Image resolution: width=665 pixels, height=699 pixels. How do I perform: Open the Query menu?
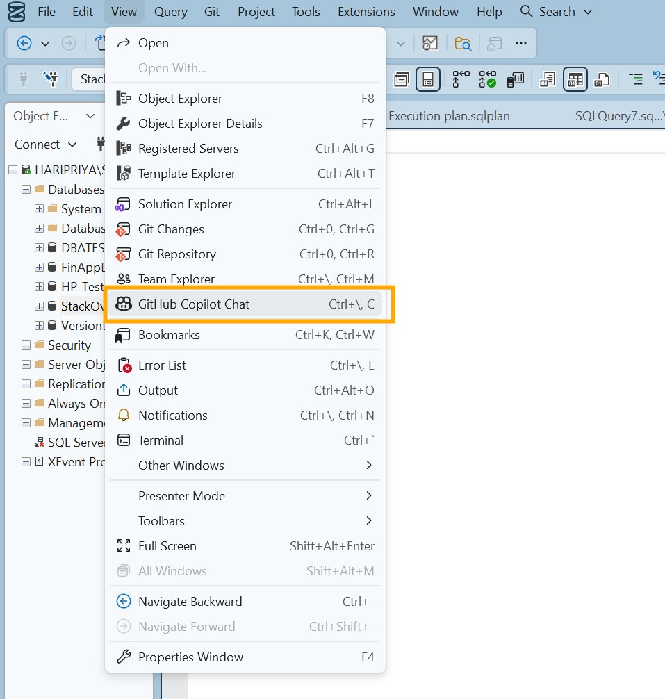(x=171, y=12)
